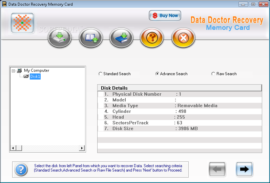Go back with the left arrow button
This screenshot has width=270, height=183.
(217, 169)
